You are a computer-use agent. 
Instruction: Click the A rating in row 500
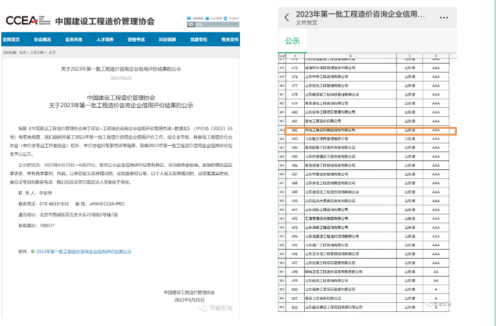[436, 289]
